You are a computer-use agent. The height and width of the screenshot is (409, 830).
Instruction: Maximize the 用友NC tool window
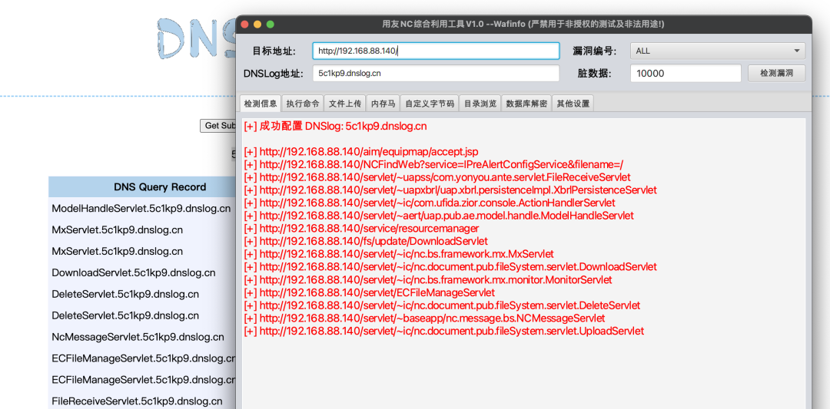271,25
